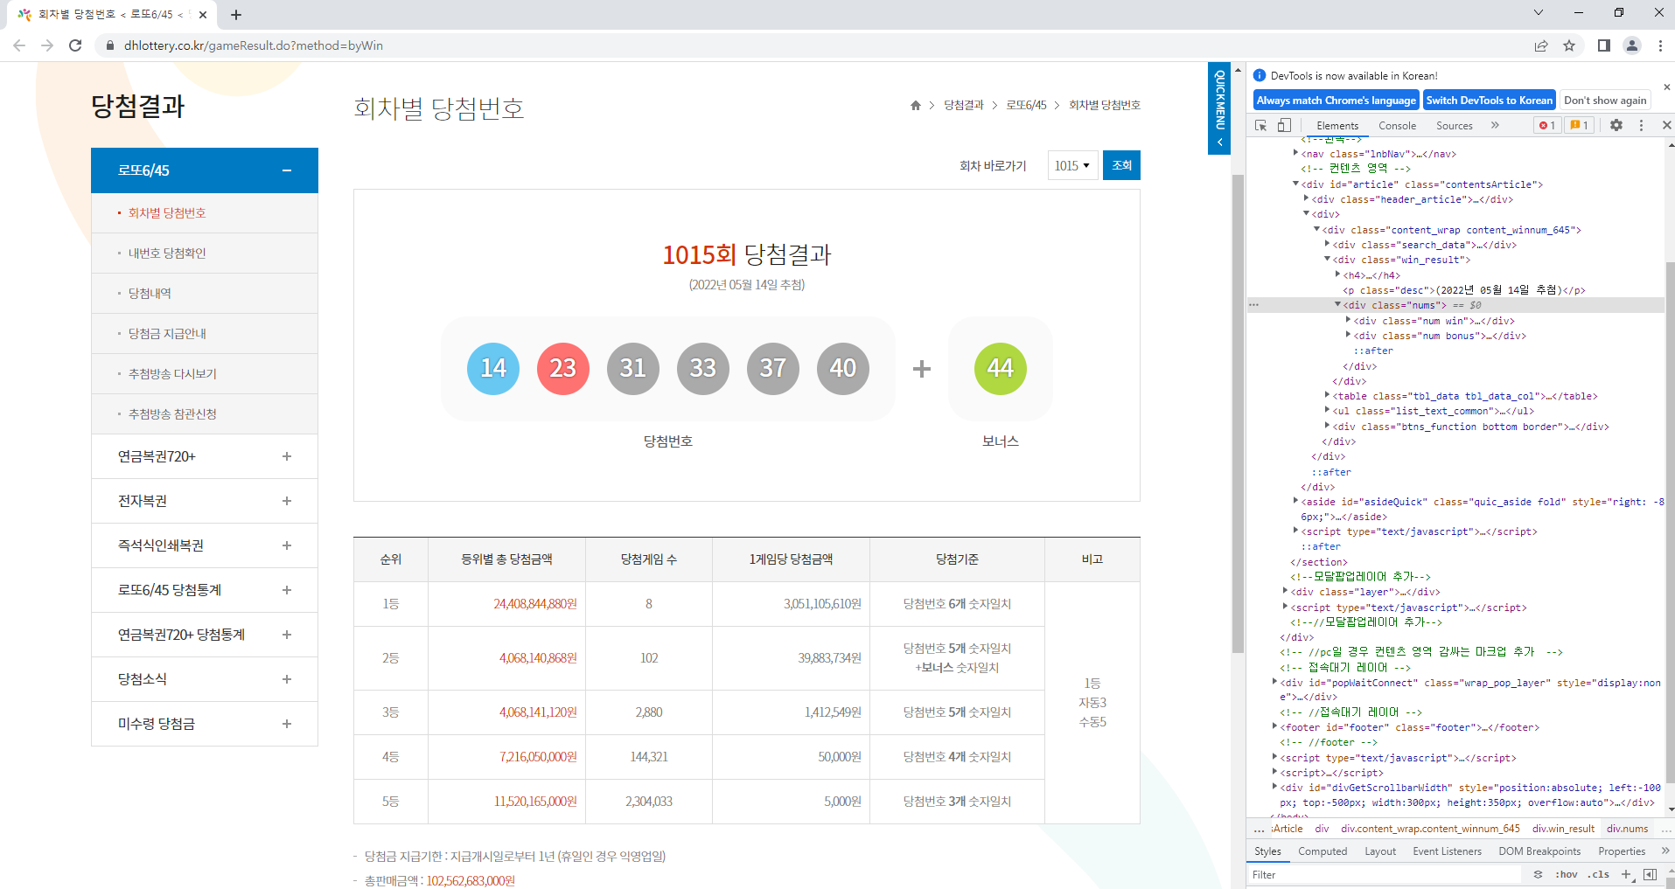The image size is (1675, 889).
Task: Collapse the 로또6/45 sidebar section
Action: click(x=286, y=170)
